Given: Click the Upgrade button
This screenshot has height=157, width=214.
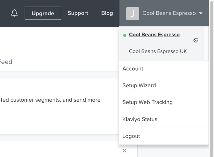Looking at the screenshot, I should tap(43, 13).
